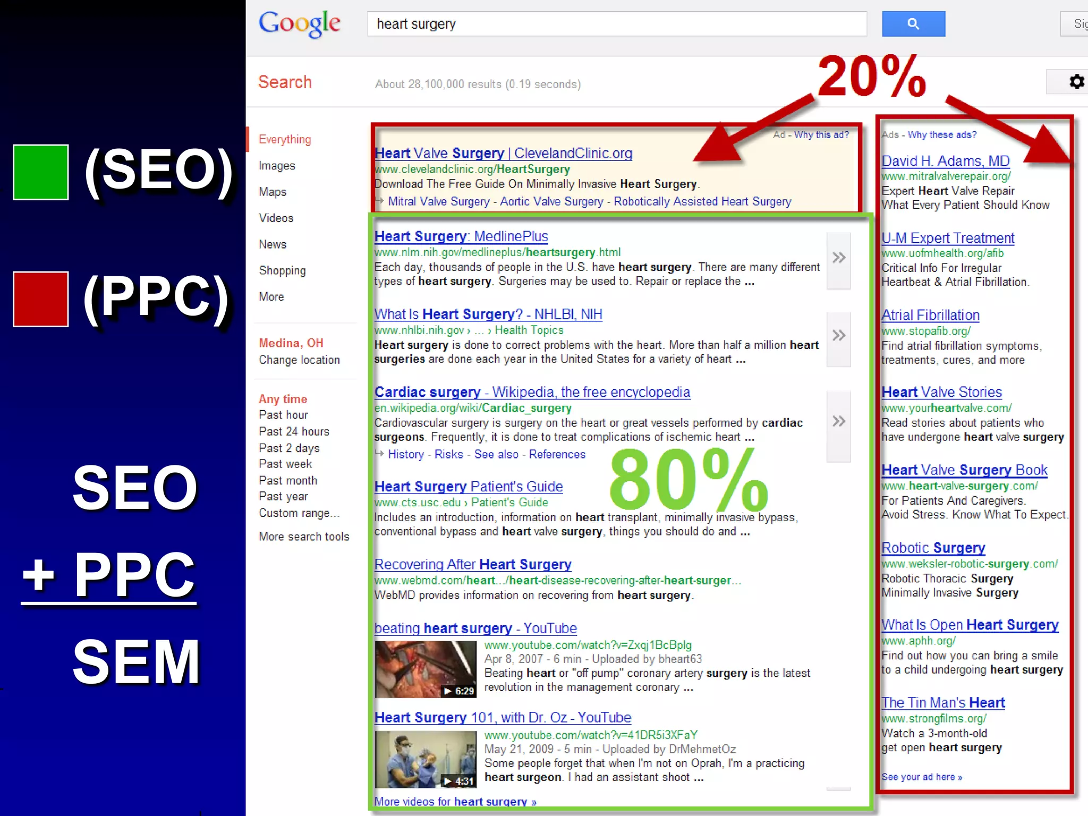Image resolution: width=1088 pixels, height=816 pixels.
Task: Open What Is Heart Surgery? NHLBI result
Action: (x=488, y=314)
